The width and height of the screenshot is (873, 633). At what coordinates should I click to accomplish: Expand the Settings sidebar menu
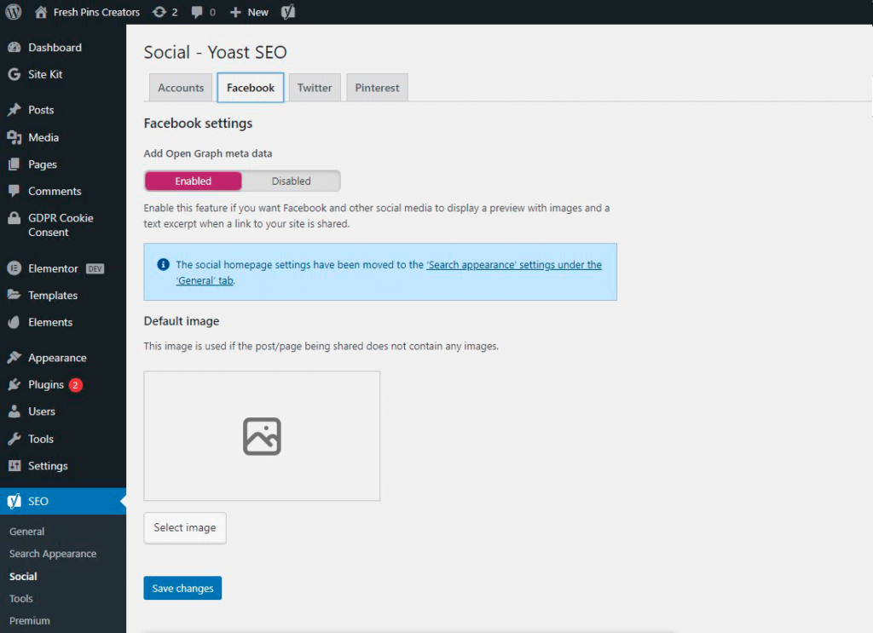pos(48,466)
